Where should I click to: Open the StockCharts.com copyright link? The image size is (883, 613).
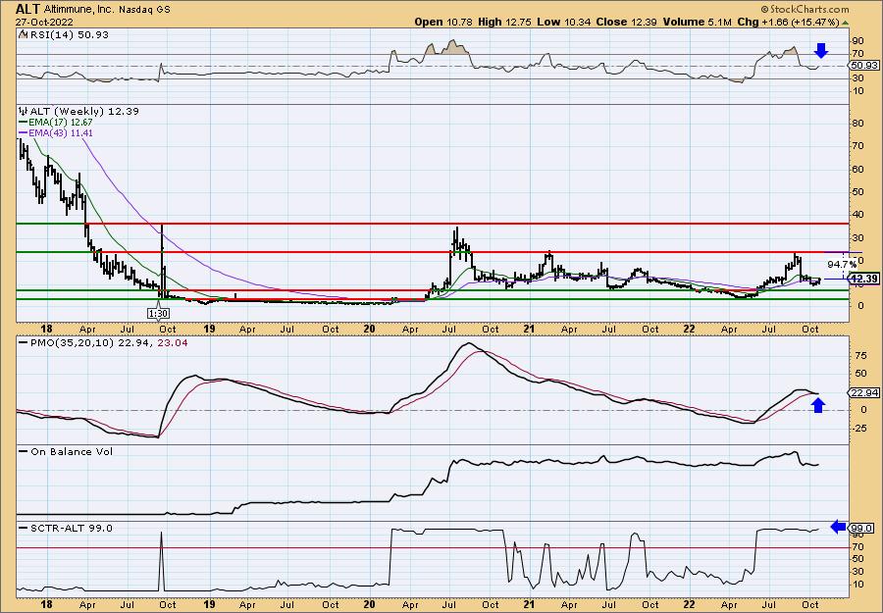[x=805, y=9]
